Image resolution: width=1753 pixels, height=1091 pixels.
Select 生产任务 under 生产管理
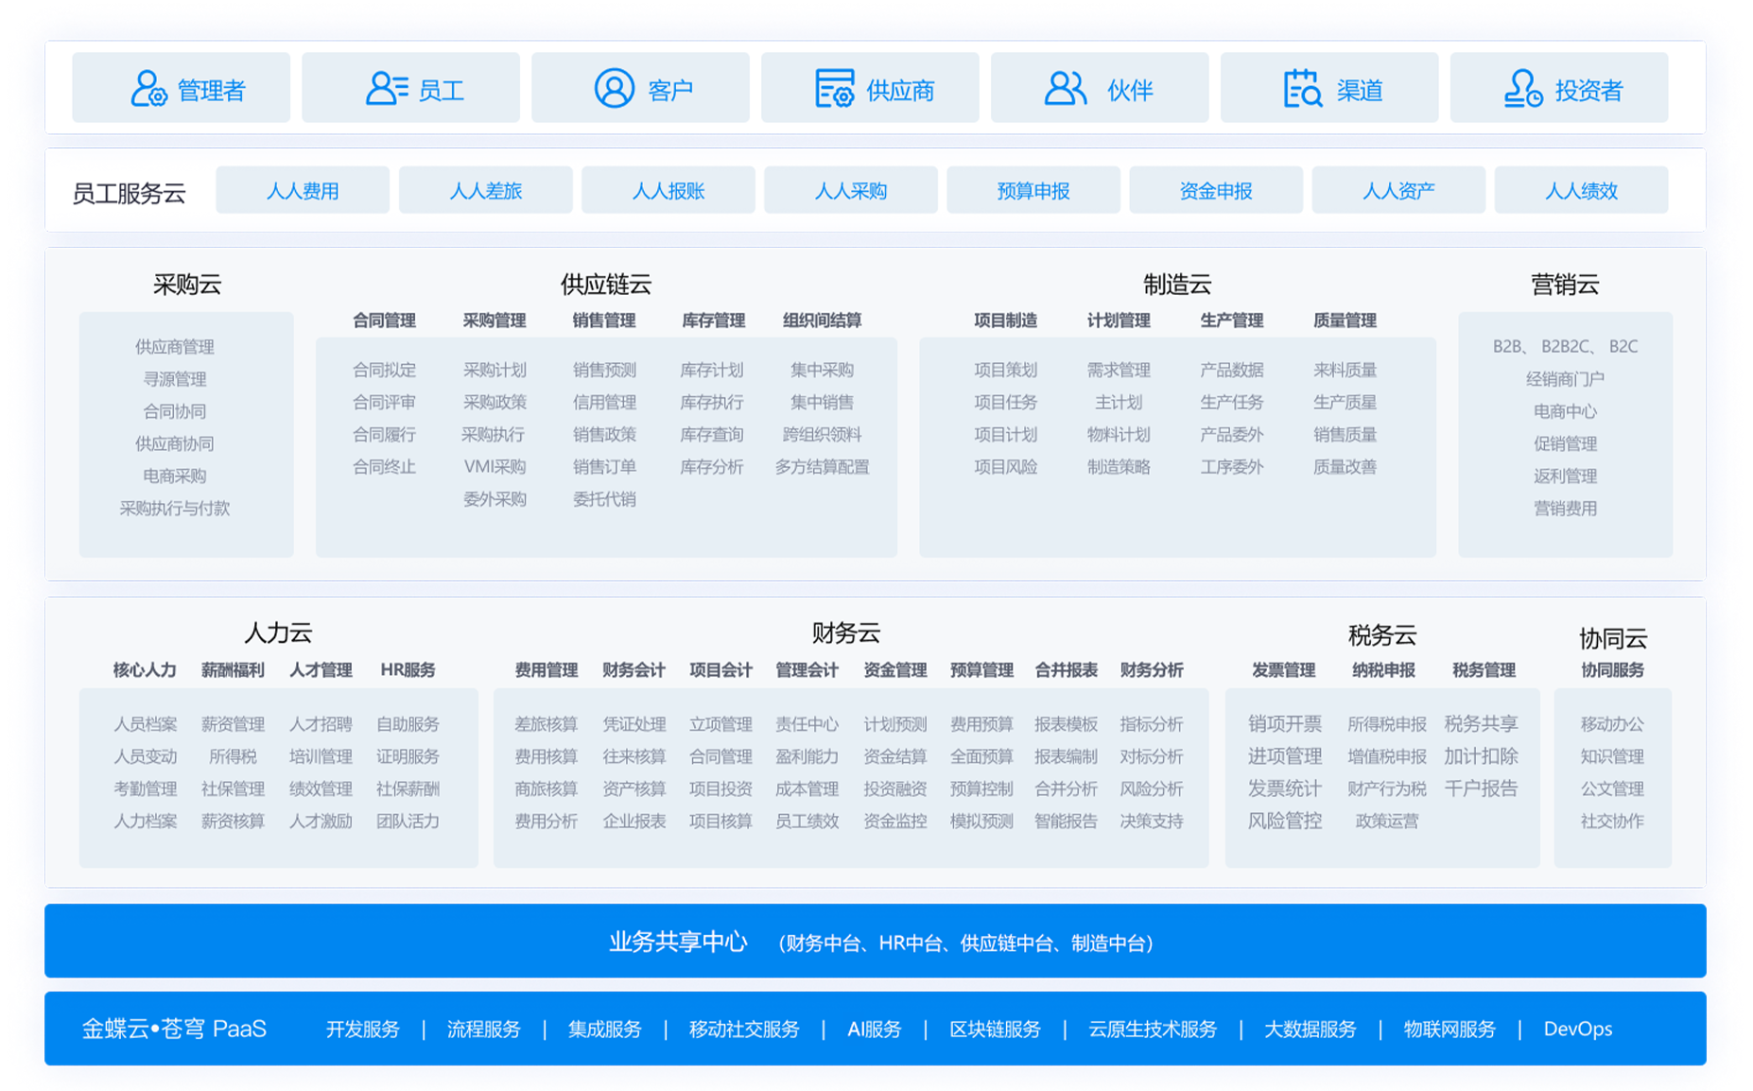click(1231, 402)
